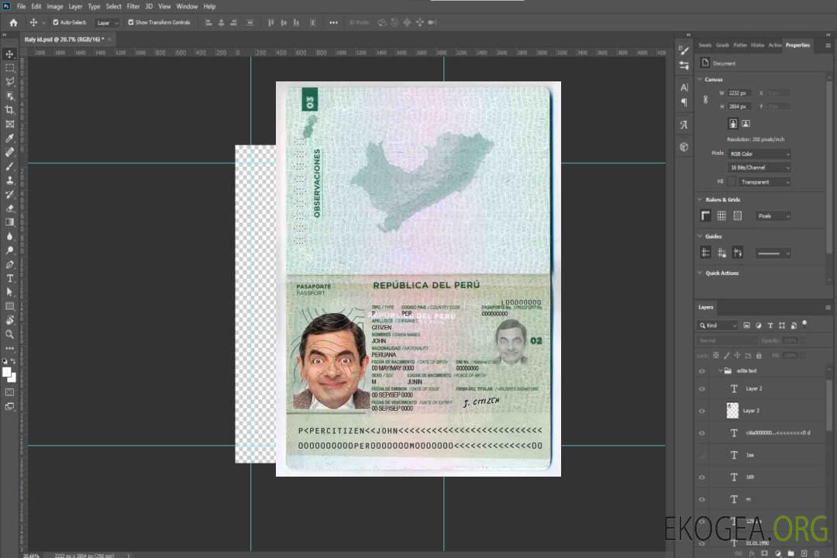Click the Layer 3 thumbnail
Viewport: 837px width, 558px height.
coord(732,410)
